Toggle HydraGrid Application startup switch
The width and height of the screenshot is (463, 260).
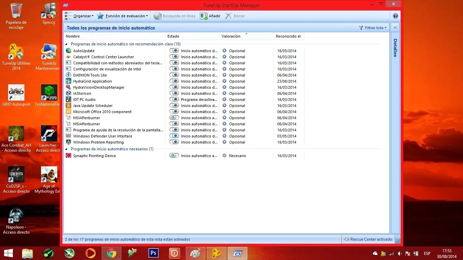[x=174, y=81]
